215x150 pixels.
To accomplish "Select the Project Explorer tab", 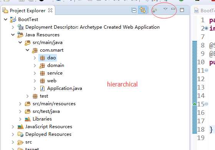I will pos(28,10).
